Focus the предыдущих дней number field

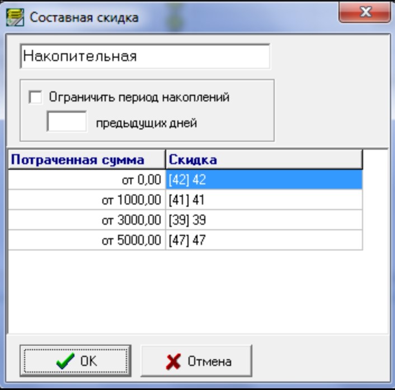[x=67, y=122]
